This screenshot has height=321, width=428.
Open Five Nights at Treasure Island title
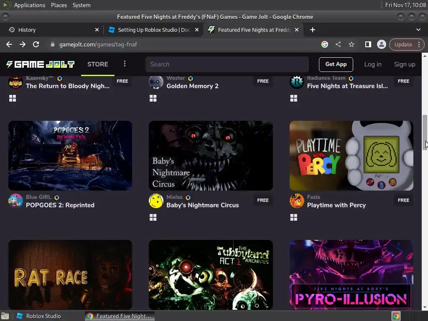347,86
